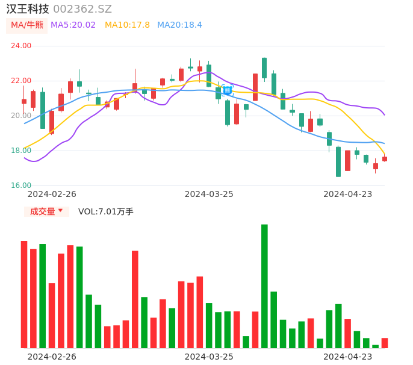Click 2024-03-25 date under the price chart

pos(209,194)
